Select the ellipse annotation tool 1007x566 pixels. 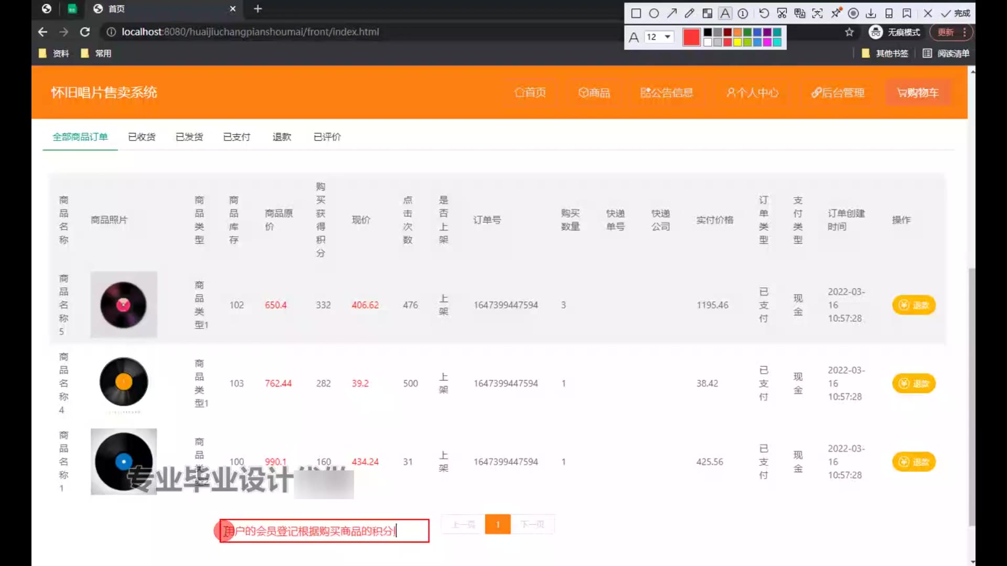pos(654,13)
